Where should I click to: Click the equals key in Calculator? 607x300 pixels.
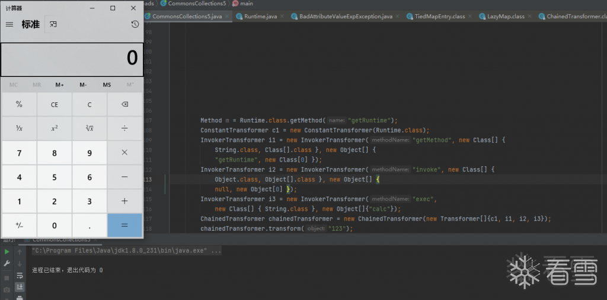(124, 225)
